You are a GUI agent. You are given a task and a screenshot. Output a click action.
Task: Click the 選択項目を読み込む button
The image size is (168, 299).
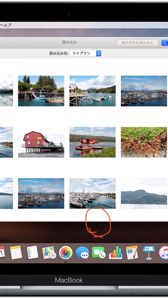pyautogui.click(x=137, y=43)
